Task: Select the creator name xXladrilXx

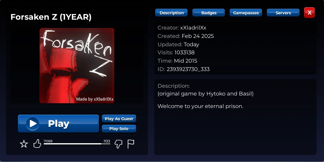Action: pyautogui.click(x=193, y=28)
